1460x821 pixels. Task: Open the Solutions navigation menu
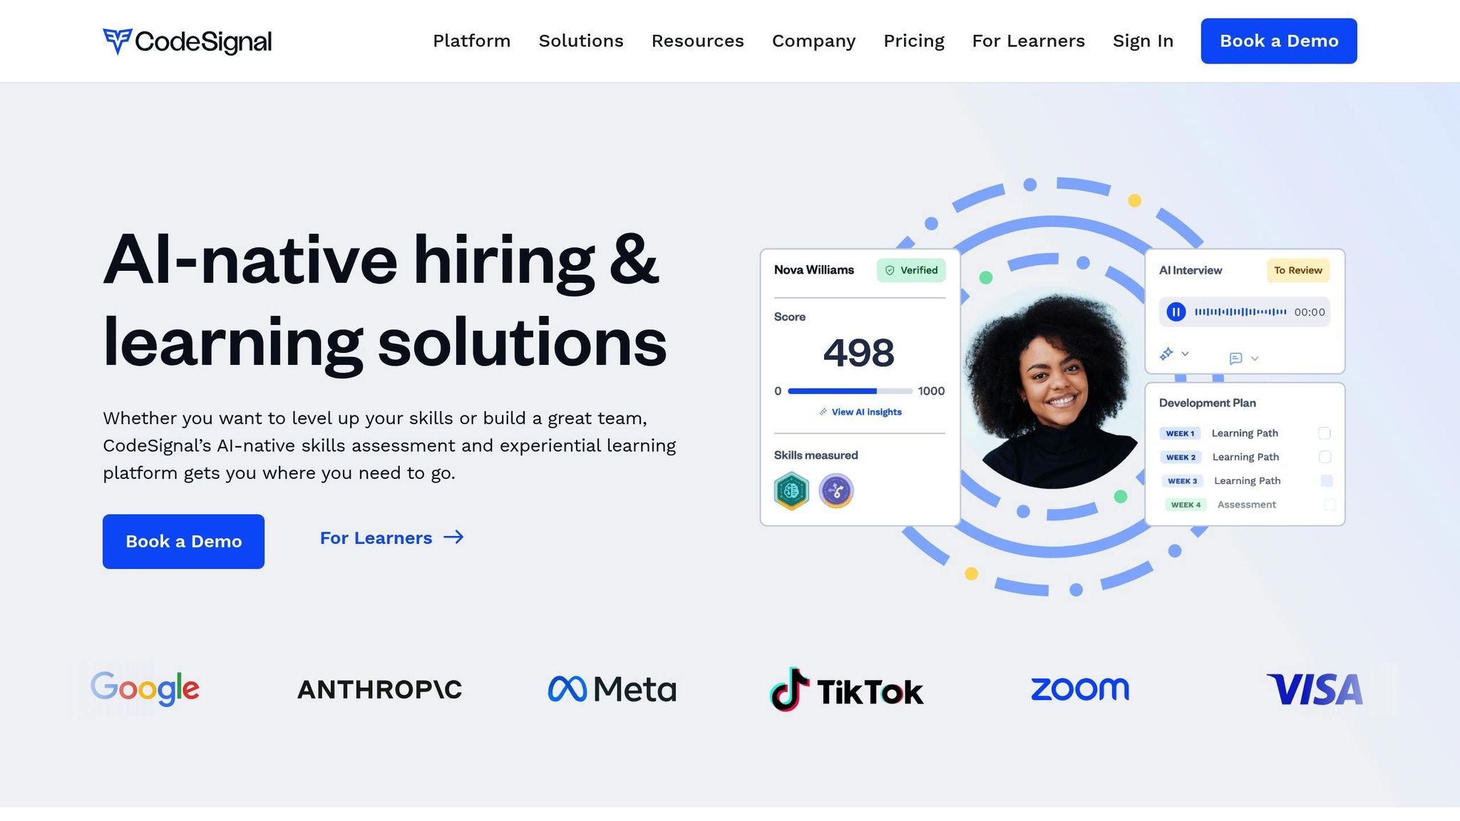pos(581,41)
